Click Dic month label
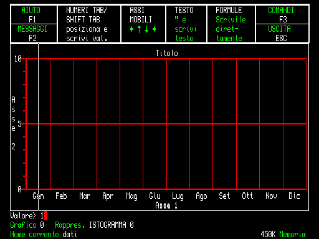This screenshot has width=319, height=239. pos(294,196)
